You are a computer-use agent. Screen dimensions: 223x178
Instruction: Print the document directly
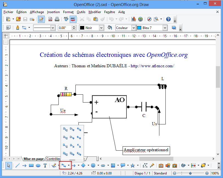coord(57,19)
